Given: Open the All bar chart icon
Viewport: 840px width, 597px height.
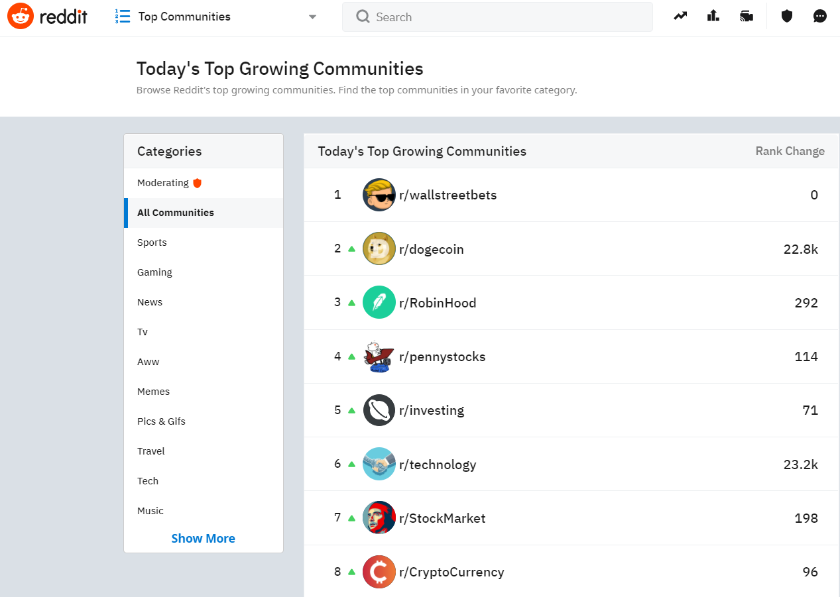Looking at the screenshot, I should point(713,17).
